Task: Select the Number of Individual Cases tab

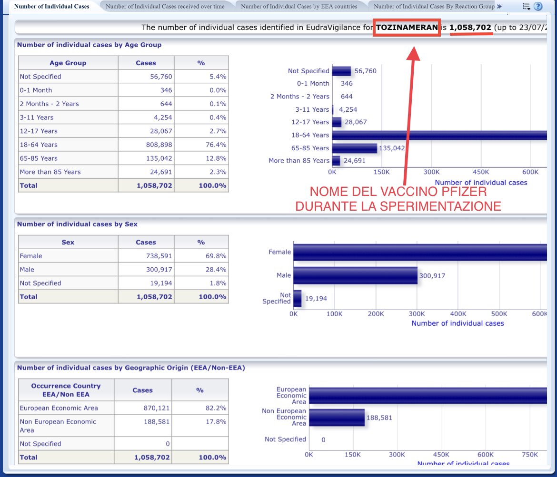Action: point(51,6)
